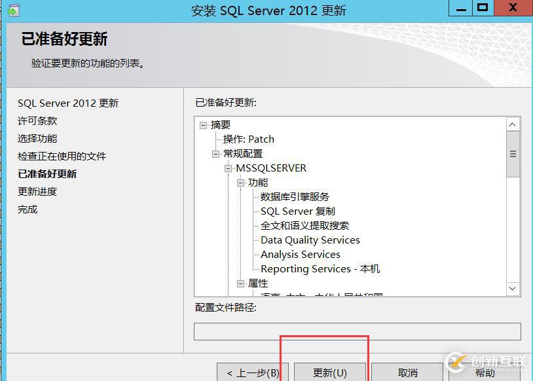The image size is (533, 381).
Task: Click the 创新互联 logo at bottom right
Action: [488, 361]
